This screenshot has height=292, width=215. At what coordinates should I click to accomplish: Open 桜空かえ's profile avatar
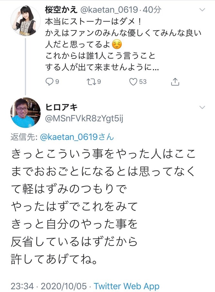click(25, 20)
